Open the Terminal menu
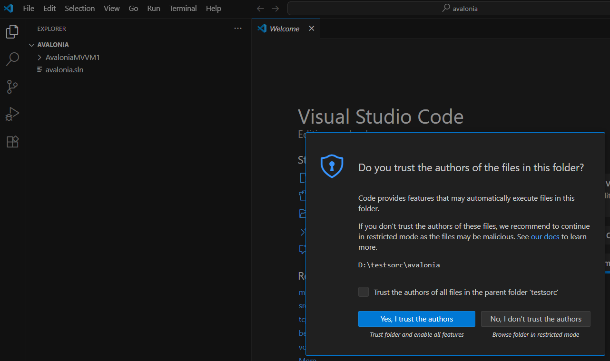610x361 pixels. [x=183, y=9]
